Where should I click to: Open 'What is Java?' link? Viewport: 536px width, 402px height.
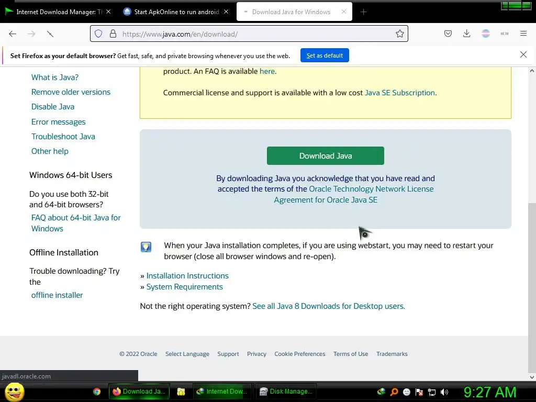pos(54,77)
